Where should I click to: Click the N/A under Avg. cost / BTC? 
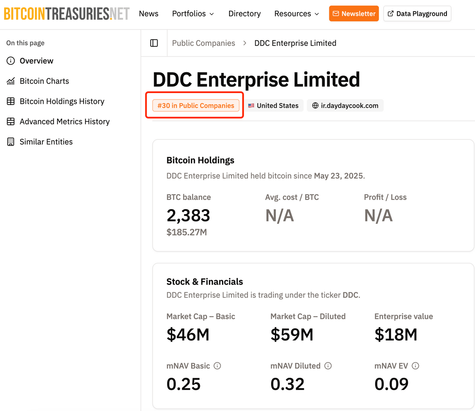click(279, 215)
